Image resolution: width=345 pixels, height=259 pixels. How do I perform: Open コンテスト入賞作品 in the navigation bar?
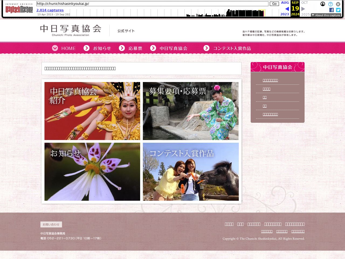pos(227,48)
